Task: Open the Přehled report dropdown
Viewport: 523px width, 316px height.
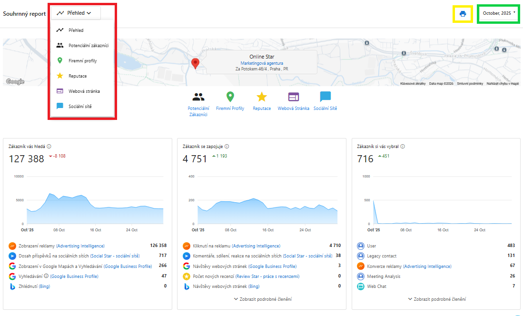Action: click(x=76, y=13)
